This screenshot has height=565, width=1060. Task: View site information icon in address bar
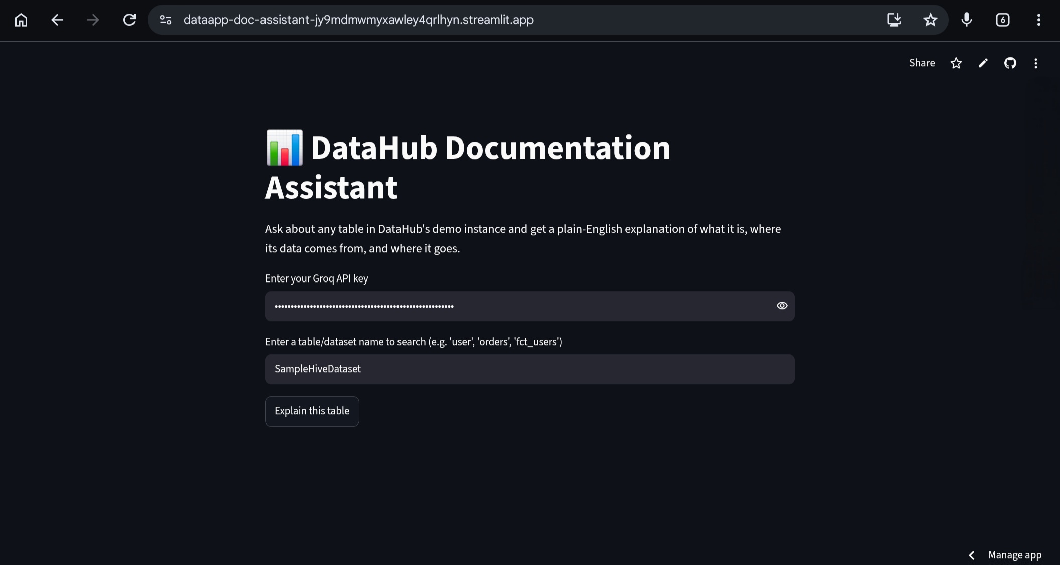166,20
